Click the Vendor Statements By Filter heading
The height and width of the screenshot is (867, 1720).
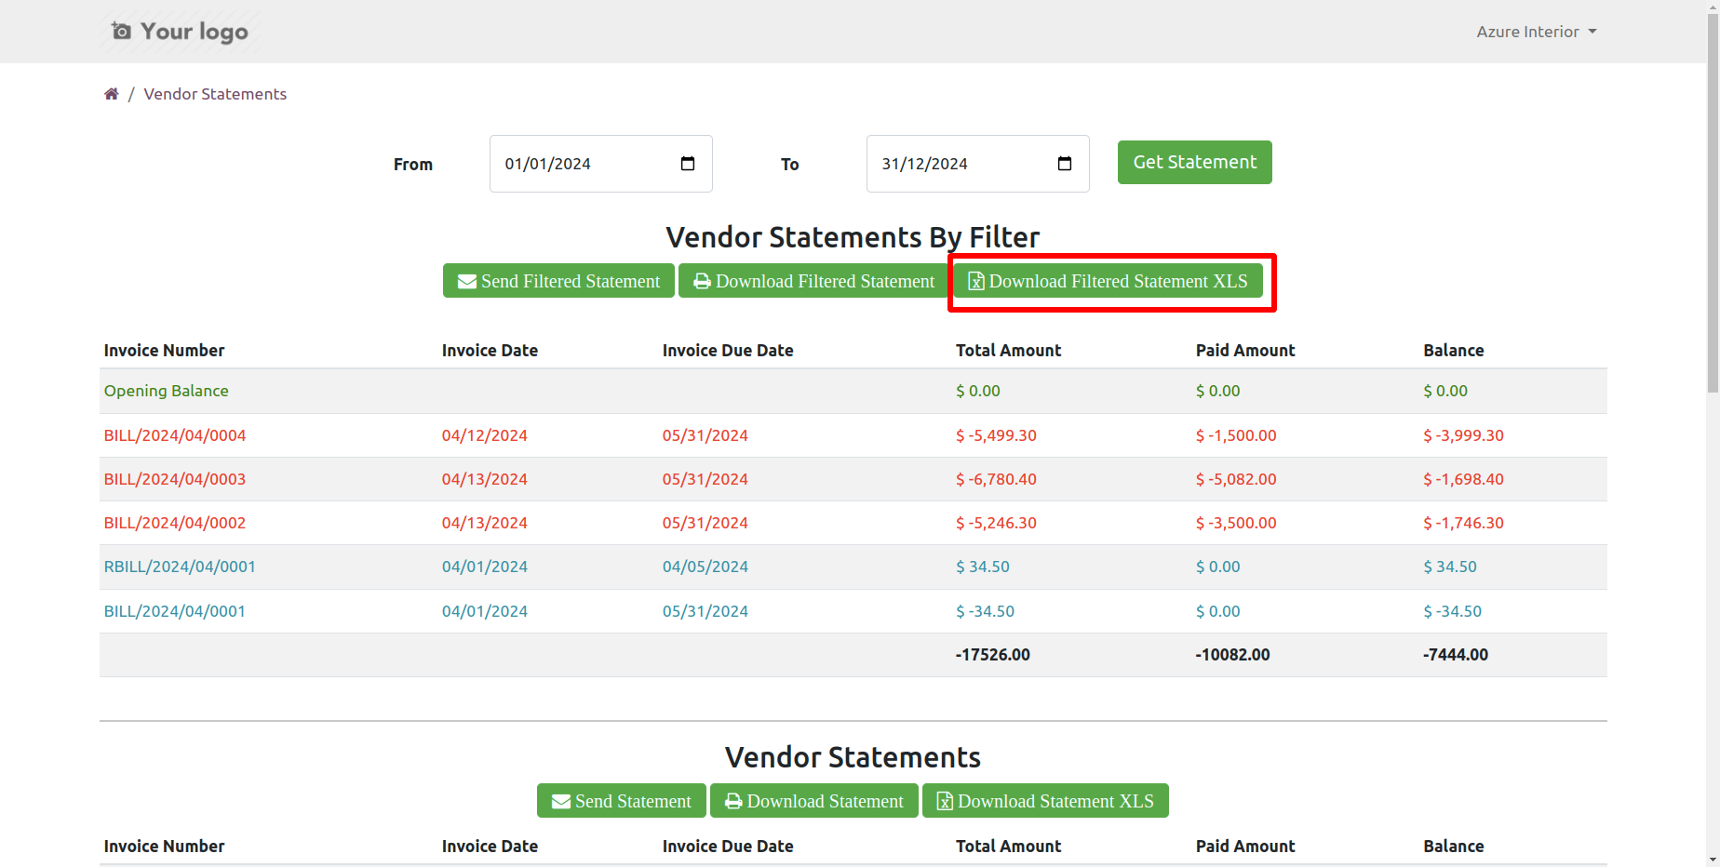tap(853, 237)
